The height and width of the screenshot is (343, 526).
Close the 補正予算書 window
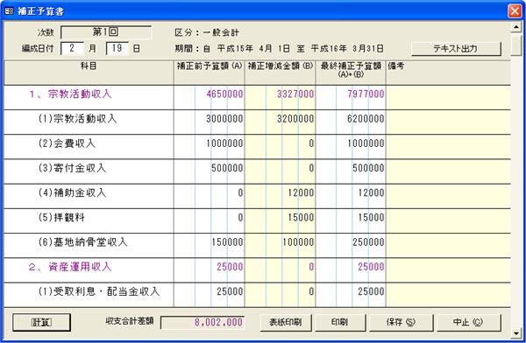pos(515,11)
